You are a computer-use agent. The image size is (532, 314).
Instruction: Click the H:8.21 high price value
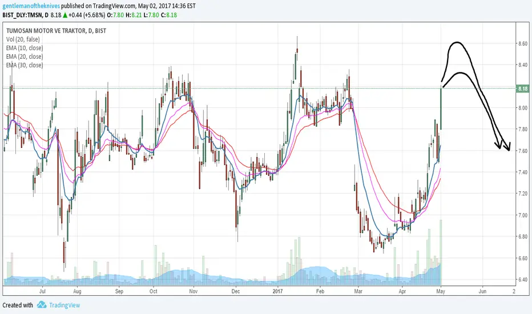click(134, 15)
